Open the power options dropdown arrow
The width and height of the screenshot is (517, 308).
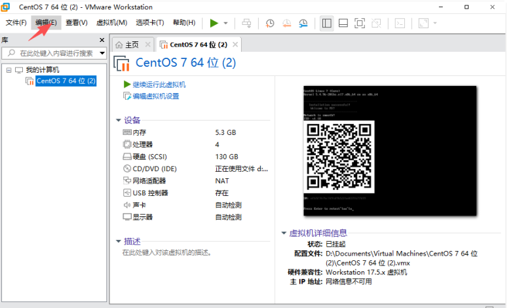(226, 23)
